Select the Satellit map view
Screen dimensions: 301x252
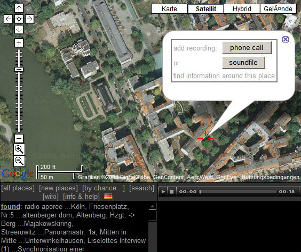coord(206,9)
